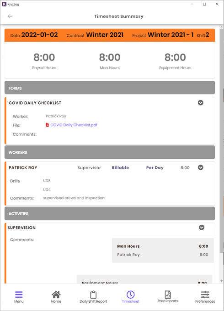Collapse the Supervision activity card
The height and width of the screenshot is (311, 224).
(x=202, y=228)
